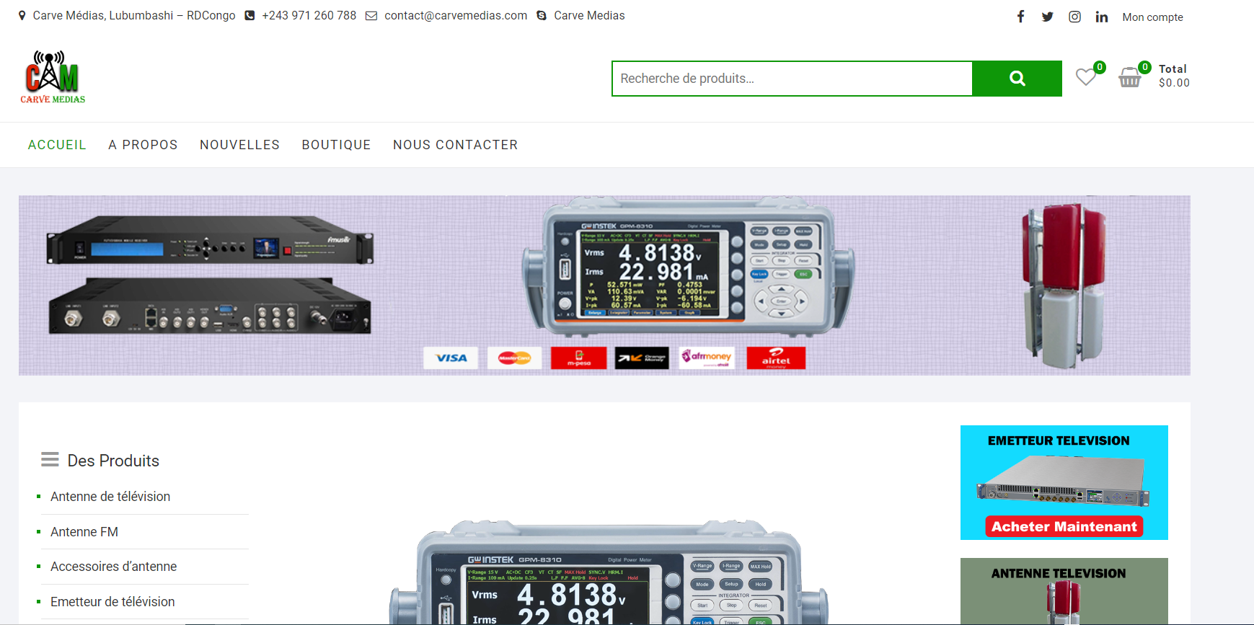
Task: Click the m-pesa payment logo
Action: [578, 358]
